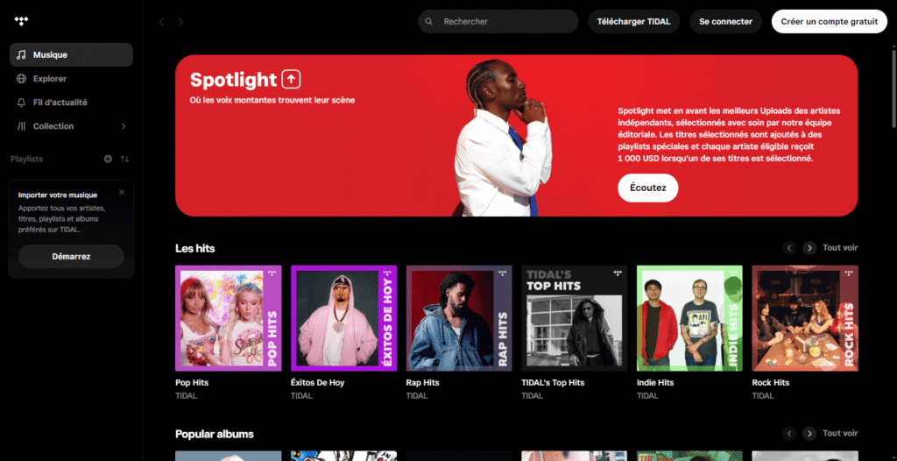Show next items in Les hits
Image resolution: width=897 pixels, height=461 pixels.
(809, 248)
